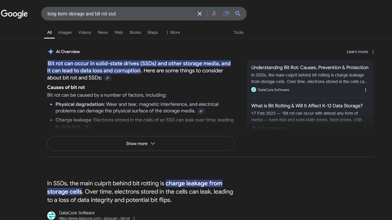Start voice search with microphone icon
This screenshot has height=220, width=392.
coord(214,14)
